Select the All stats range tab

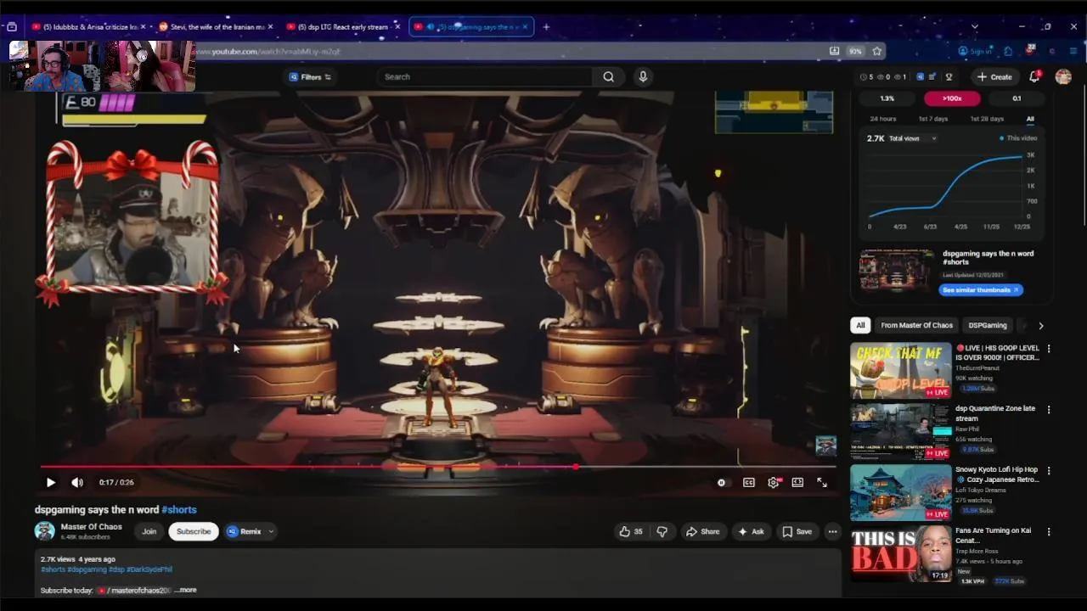(x=1030, y=119)
